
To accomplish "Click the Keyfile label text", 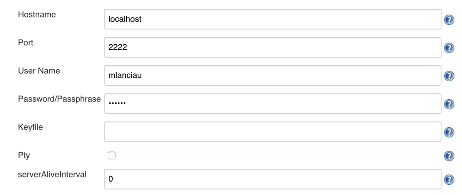I will point(31,127).
